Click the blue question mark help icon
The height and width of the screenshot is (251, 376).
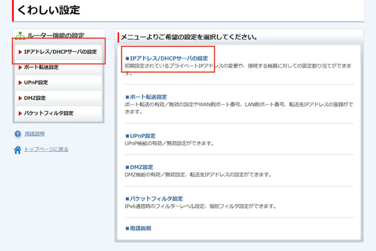[x=18, y=134]
